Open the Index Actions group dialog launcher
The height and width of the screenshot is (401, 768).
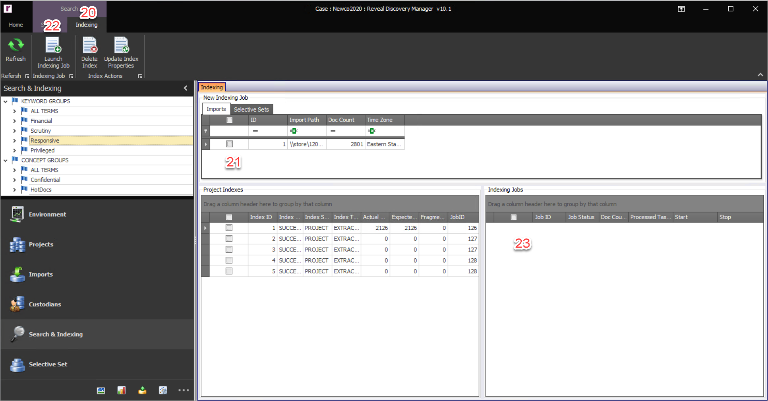[140, 76]
